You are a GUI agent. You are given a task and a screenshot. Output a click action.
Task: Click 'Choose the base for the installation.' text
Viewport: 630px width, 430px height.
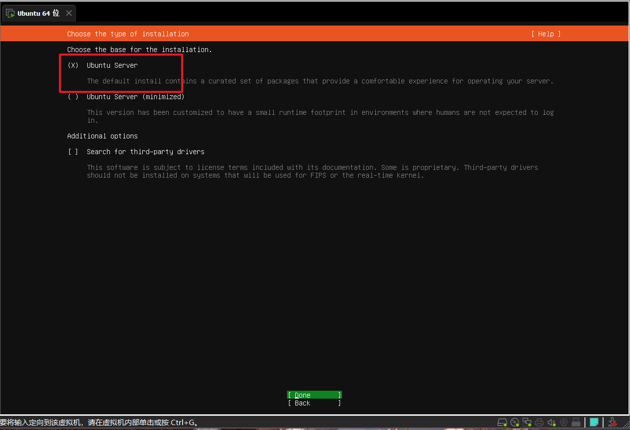tap(140, 50)
